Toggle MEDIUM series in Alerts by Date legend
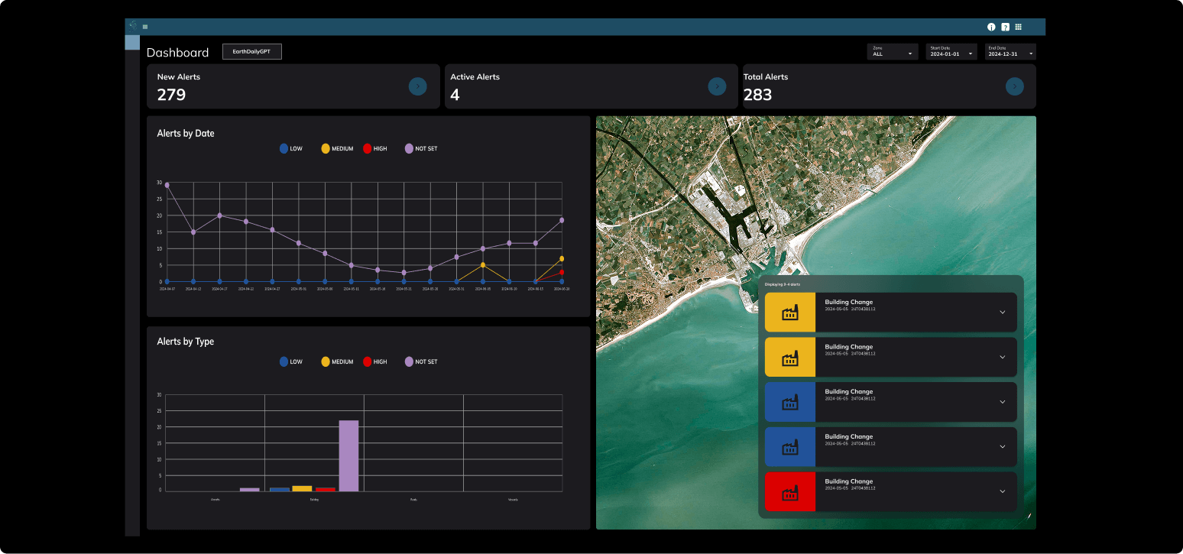1183x554 pixels. [326, 148]
